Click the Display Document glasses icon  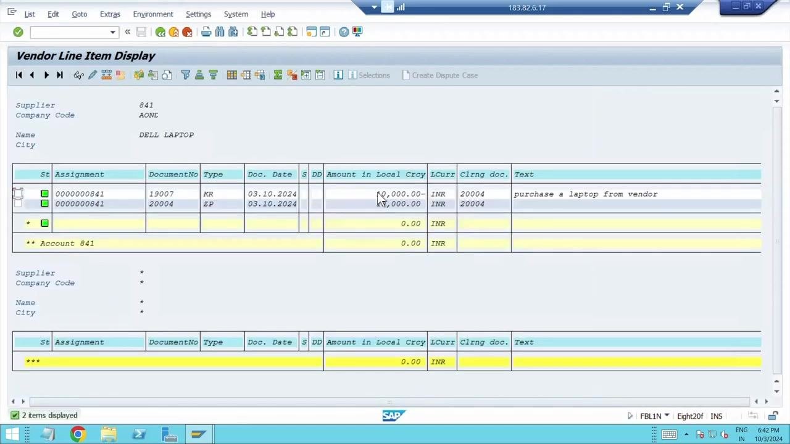(x=78, y=75)
